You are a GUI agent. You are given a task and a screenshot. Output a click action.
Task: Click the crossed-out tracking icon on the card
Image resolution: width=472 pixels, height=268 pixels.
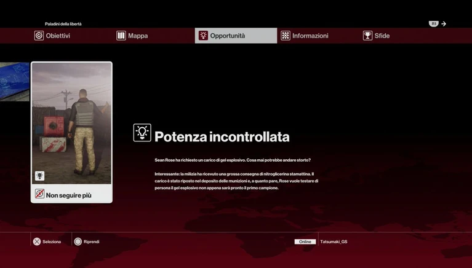pos(39,194)
